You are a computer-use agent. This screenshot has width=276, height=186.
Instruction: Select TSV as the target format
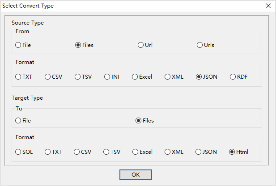coord(106,152)
